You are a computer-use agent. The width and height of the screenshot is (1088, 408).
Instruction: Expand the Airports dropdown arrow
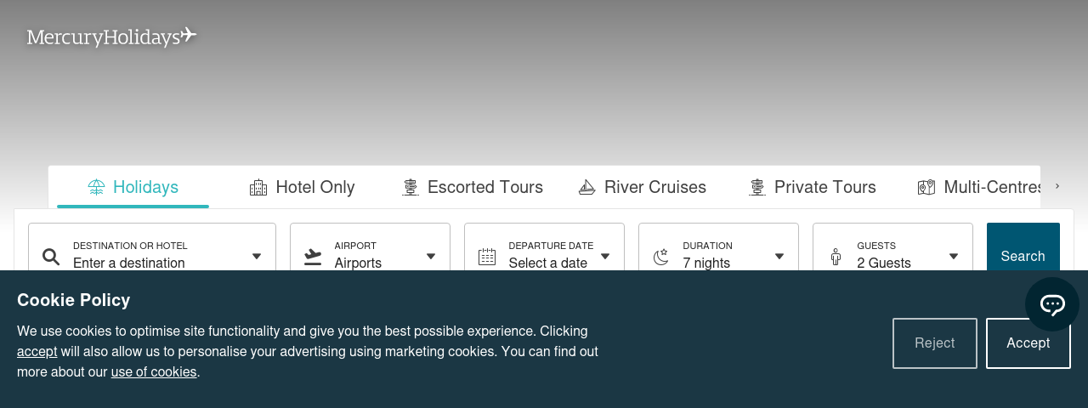point(431,256)
